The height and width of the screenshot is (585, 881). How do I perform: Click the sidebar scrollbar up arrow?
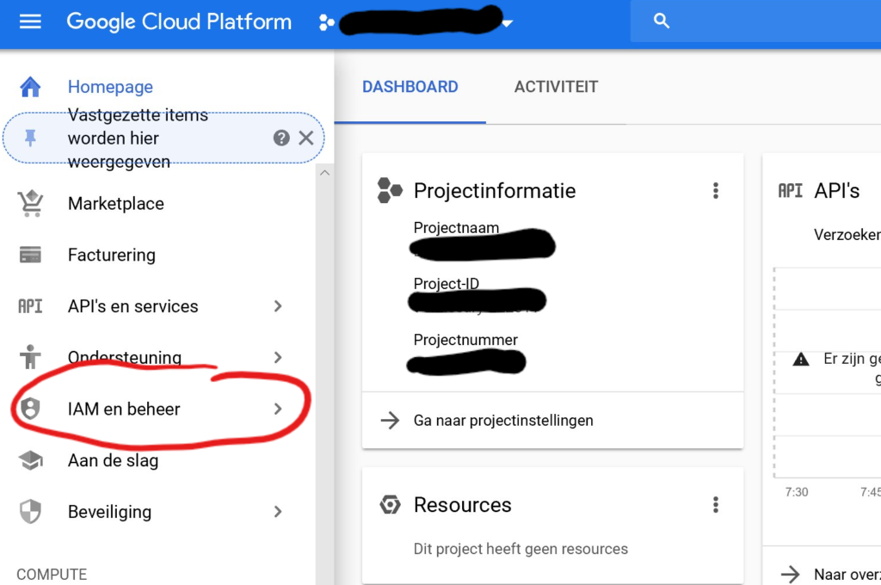tap(324, 173)
